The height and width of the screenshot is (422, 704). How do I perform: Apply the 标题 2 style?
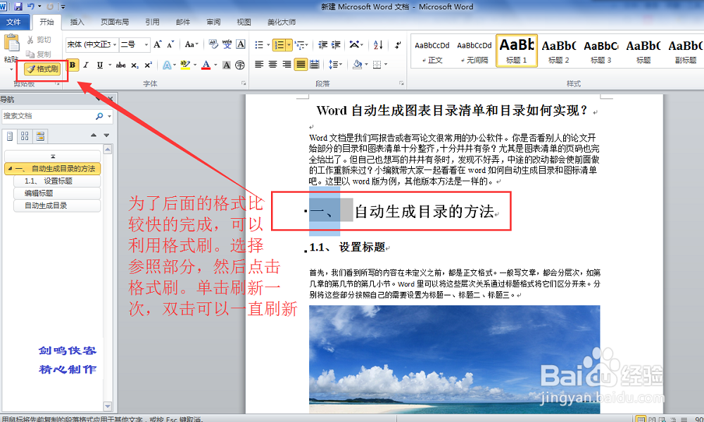coord(558,51)
